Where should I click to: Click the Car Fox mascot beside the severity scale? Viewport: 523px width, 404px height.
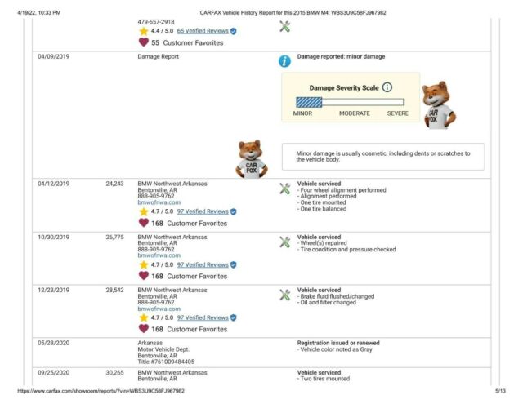point(439,105)
